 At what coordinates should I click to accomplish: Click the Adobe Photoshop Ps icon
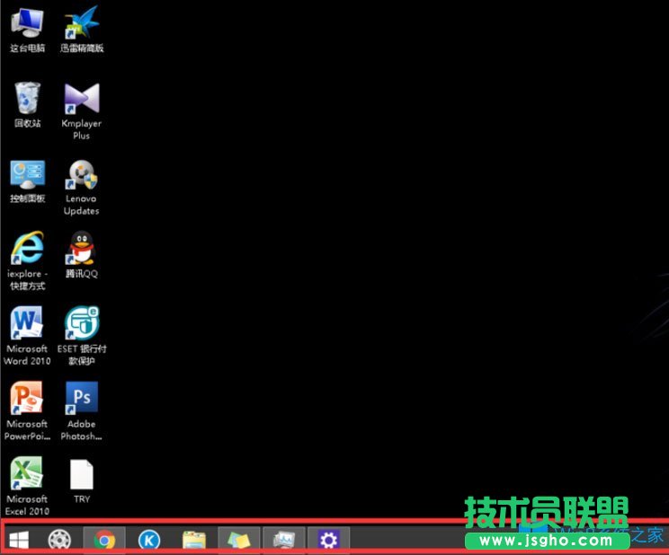[x=82, y=398]
